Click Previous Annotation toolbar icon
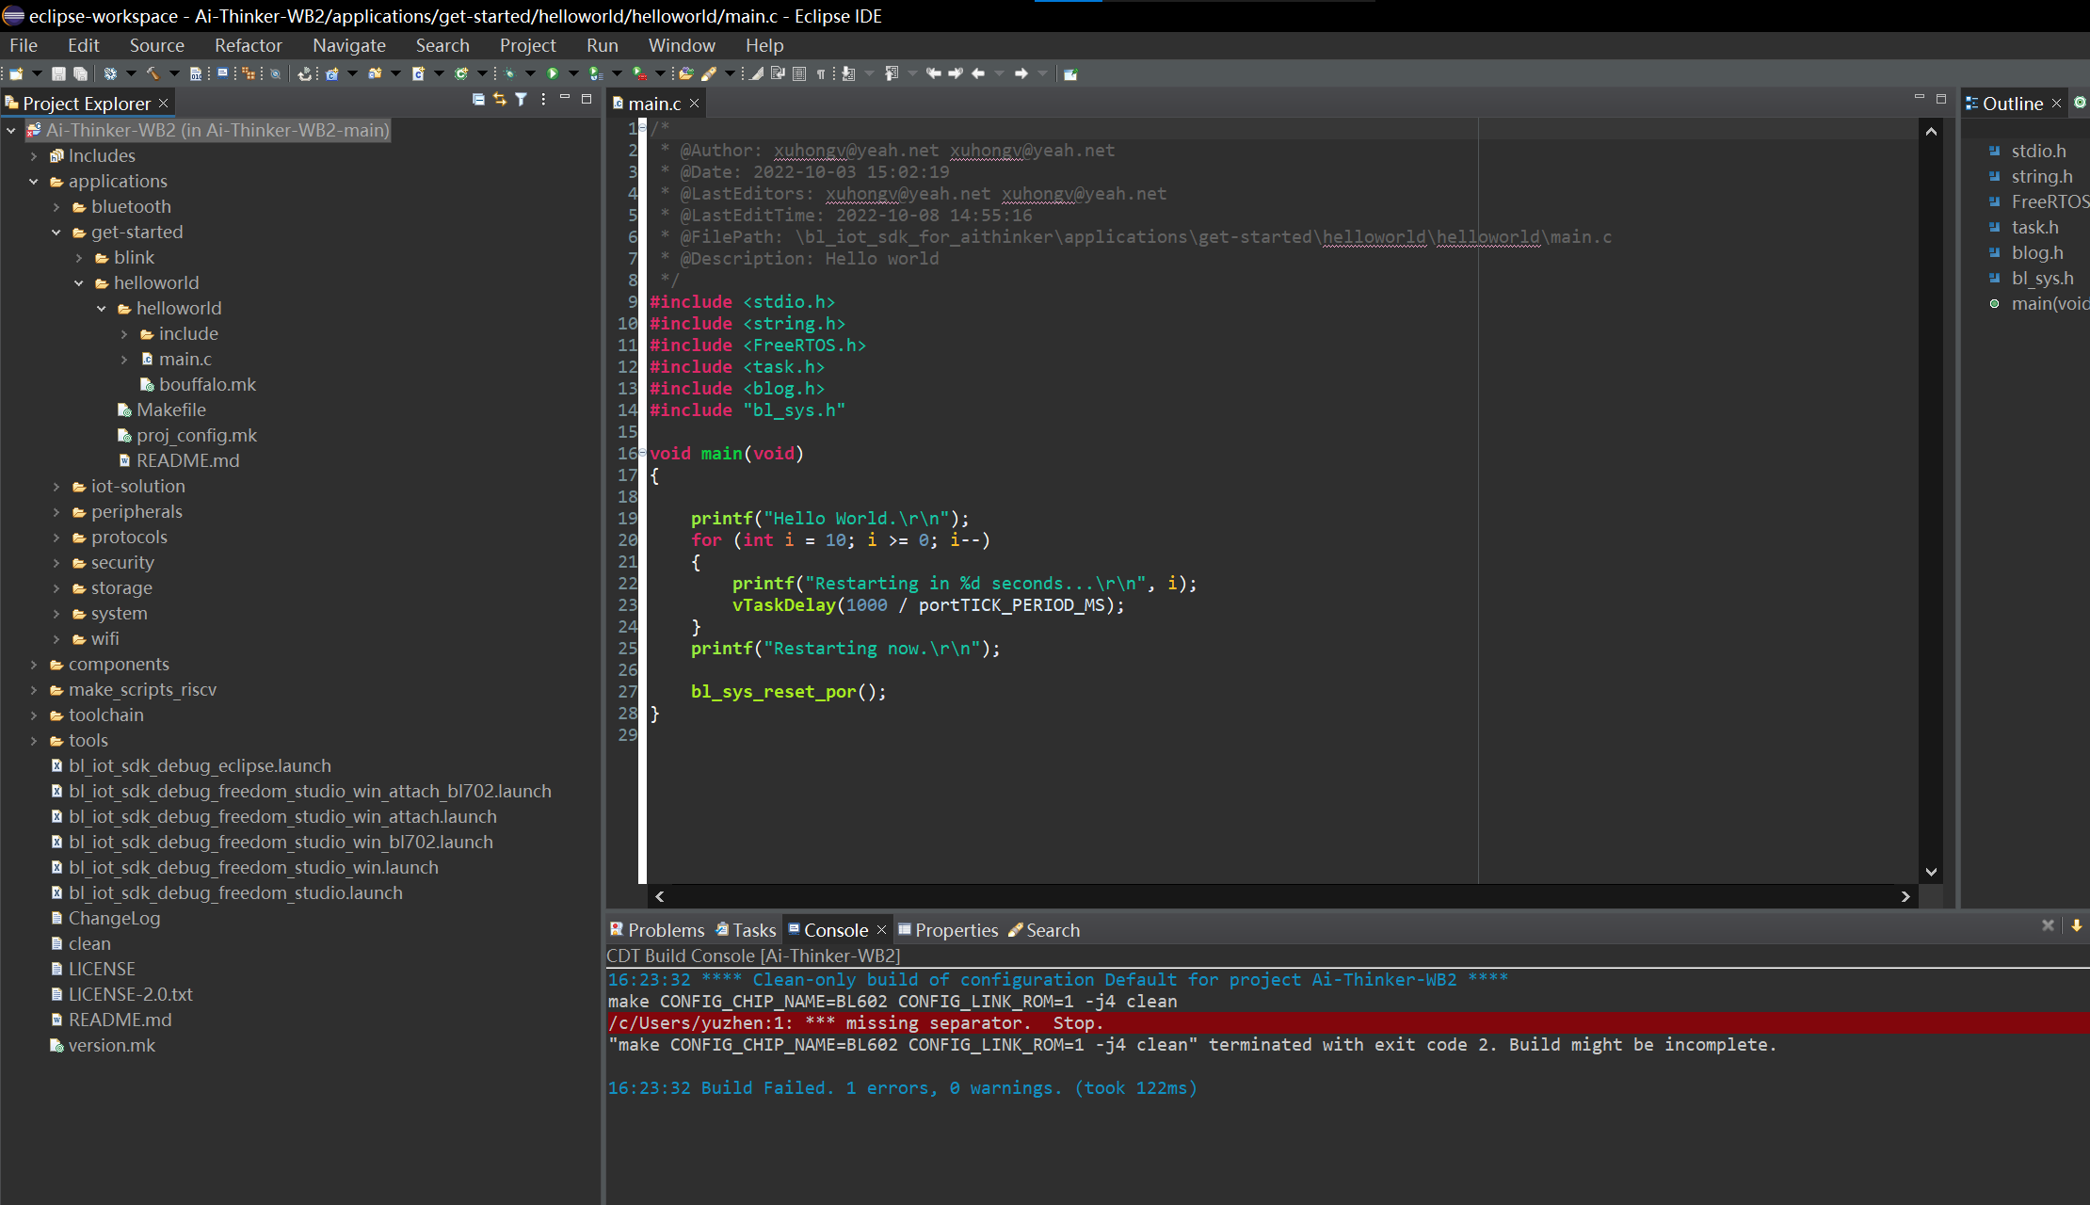Image resolution: width=2090 pixels, height=1205 pixels. pyautogui.click(x=892, y=73)
